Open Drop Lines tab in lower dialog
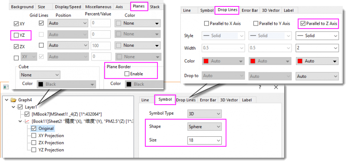The image size is (346, 161). [x=186, y=100]
